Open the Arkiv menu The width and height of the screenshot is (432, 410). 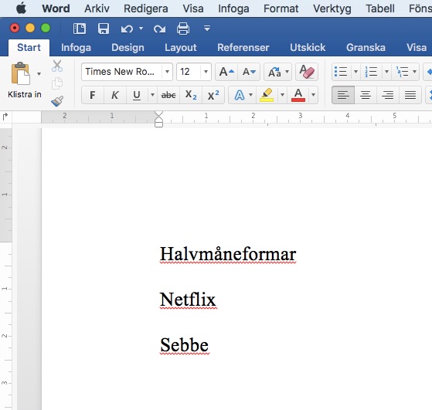tap(97, 8)
